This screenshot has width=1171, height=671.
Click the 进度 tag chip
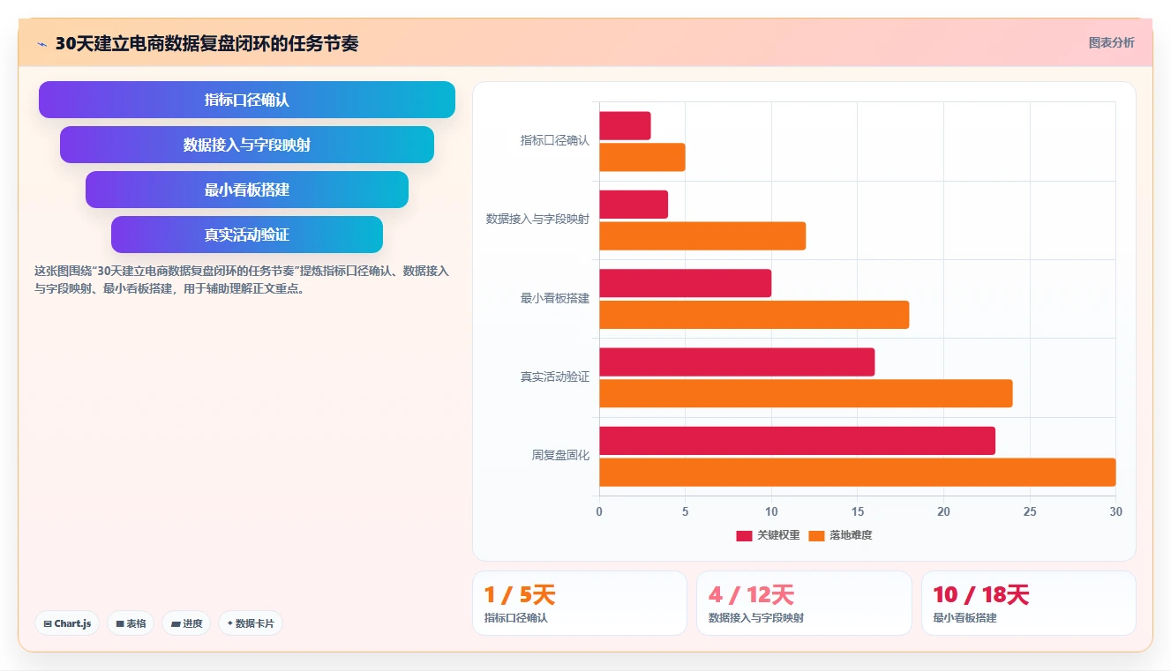coord(186,623)
